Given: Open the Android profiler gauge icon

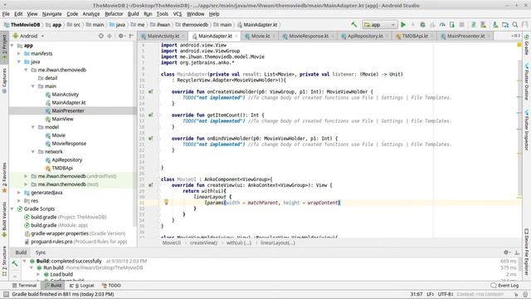Looking at the screenshot, I should 442,24.
